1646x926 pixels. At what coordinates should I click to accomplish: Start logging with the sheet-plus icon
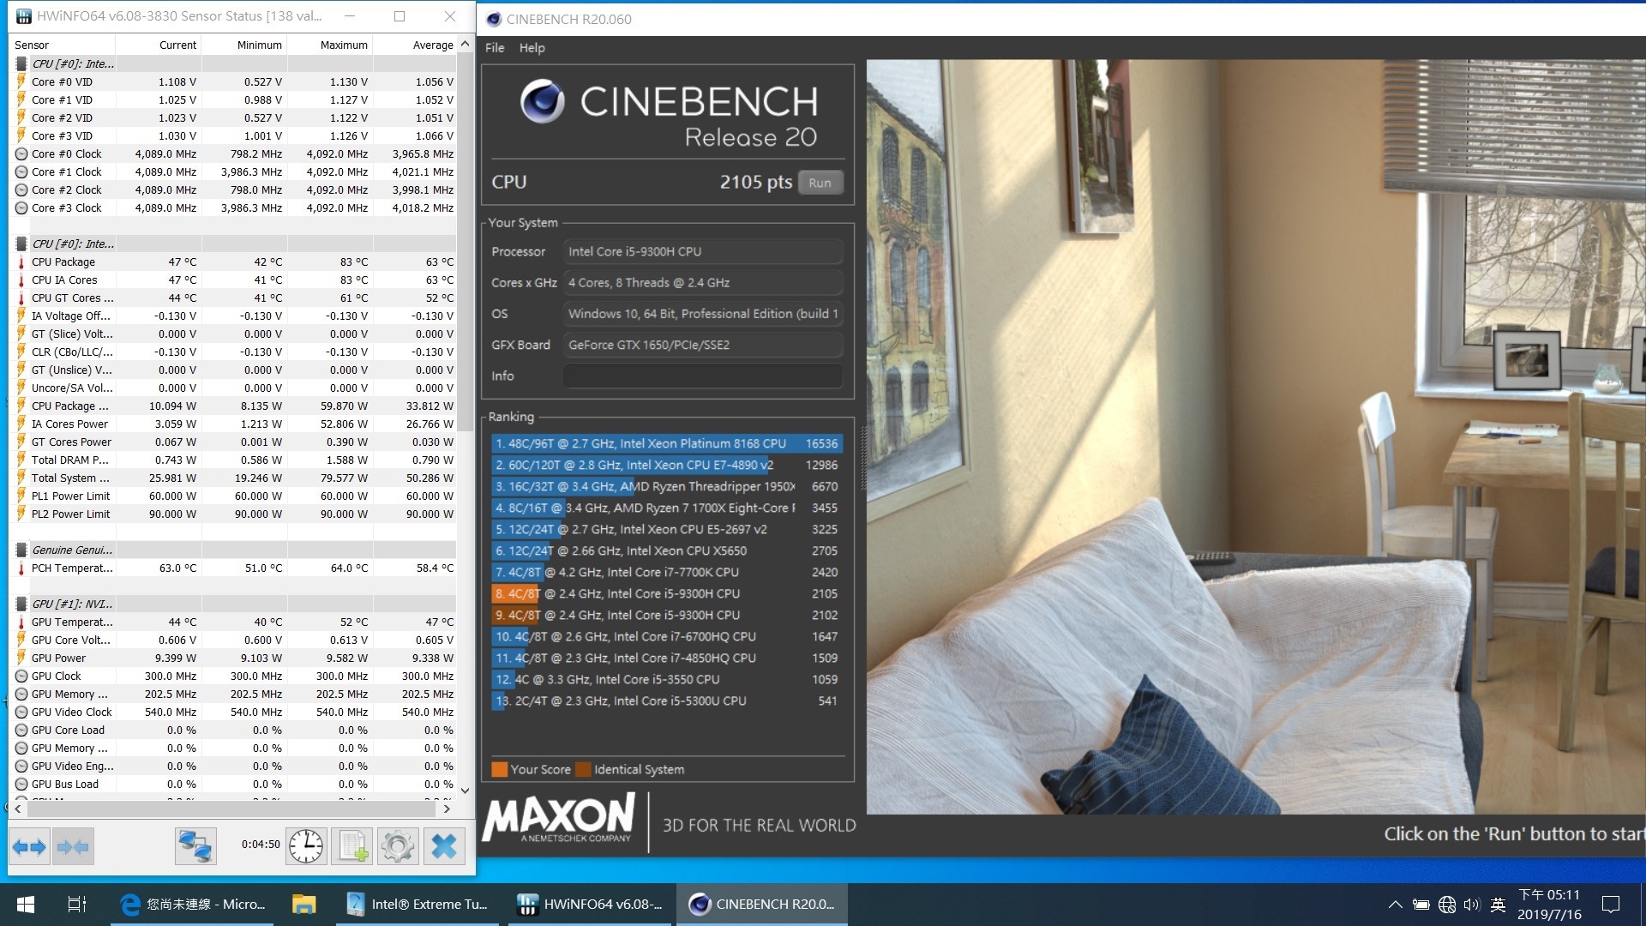352,847
